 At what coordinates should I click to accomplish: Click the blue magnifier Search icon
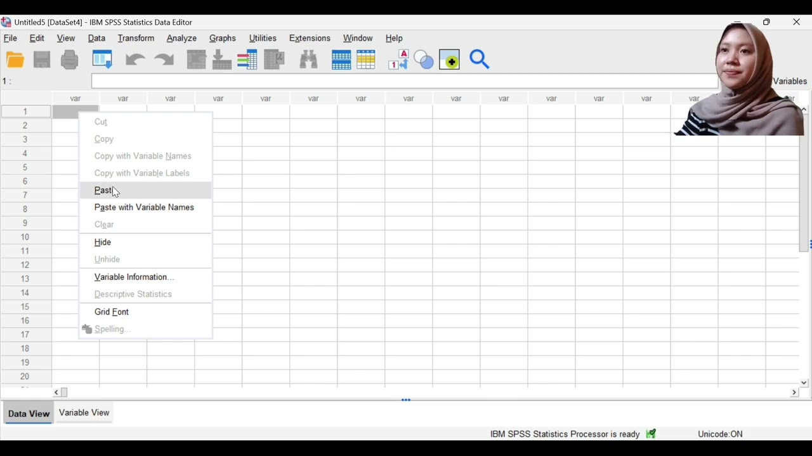click(x=480, y=60)
